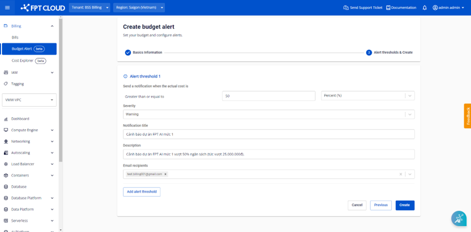Image resolution: width=471 pixels, height=232 pixels.
Task: Open the chatbot assistant icon
Action: 458,218
